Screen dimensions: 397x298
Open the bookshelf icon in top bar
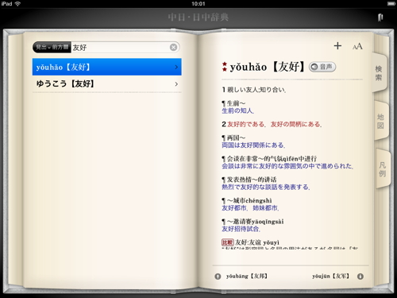[x=380, y=17]
